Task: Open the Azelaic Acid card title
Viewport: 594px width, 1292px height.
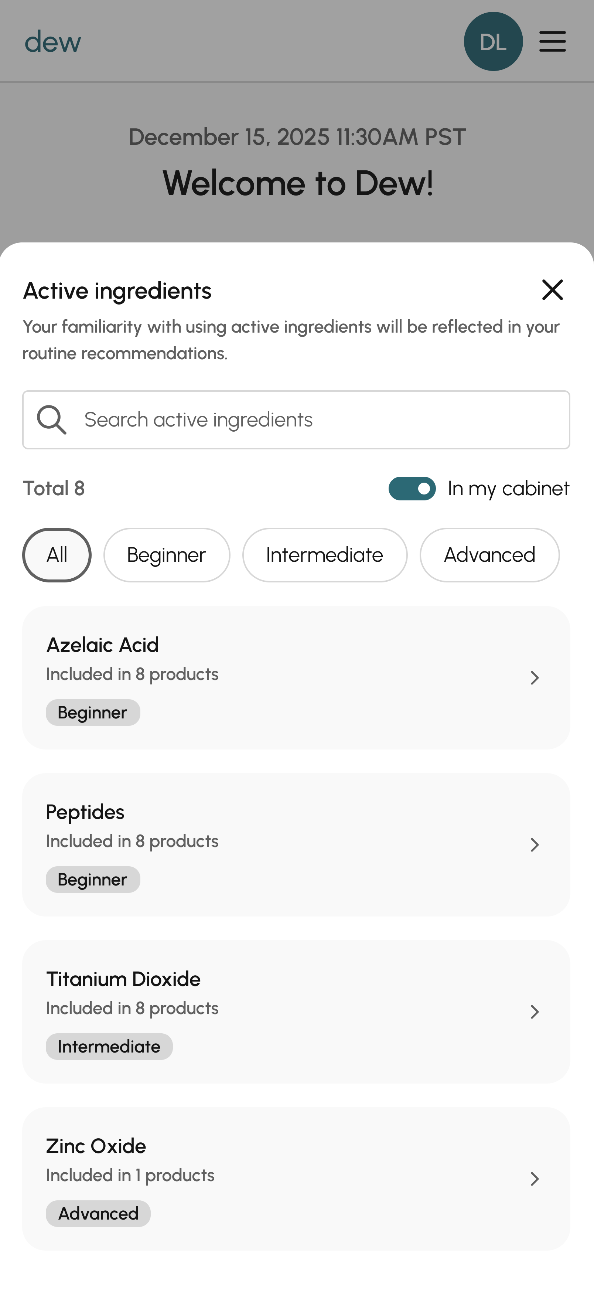Action: pyautogui.click(x=103, y=645)
